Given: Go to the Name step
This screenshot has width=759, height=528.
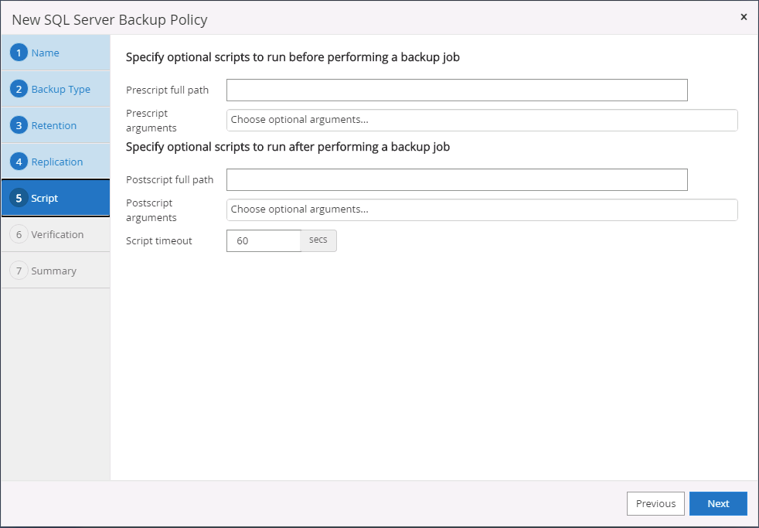Looking at the screenshot, I should pyautogui.click(x=46, y=53).
